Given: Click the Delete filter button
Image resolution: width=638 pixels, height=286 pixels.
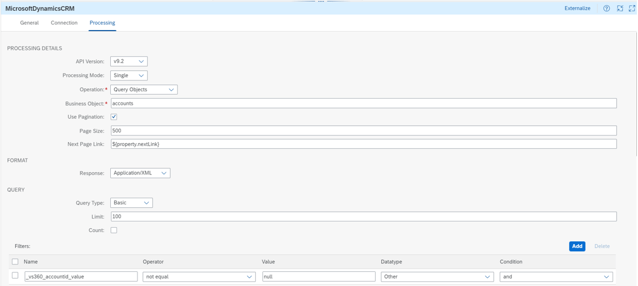Looking at the screenshot, I should pos(602,246).
